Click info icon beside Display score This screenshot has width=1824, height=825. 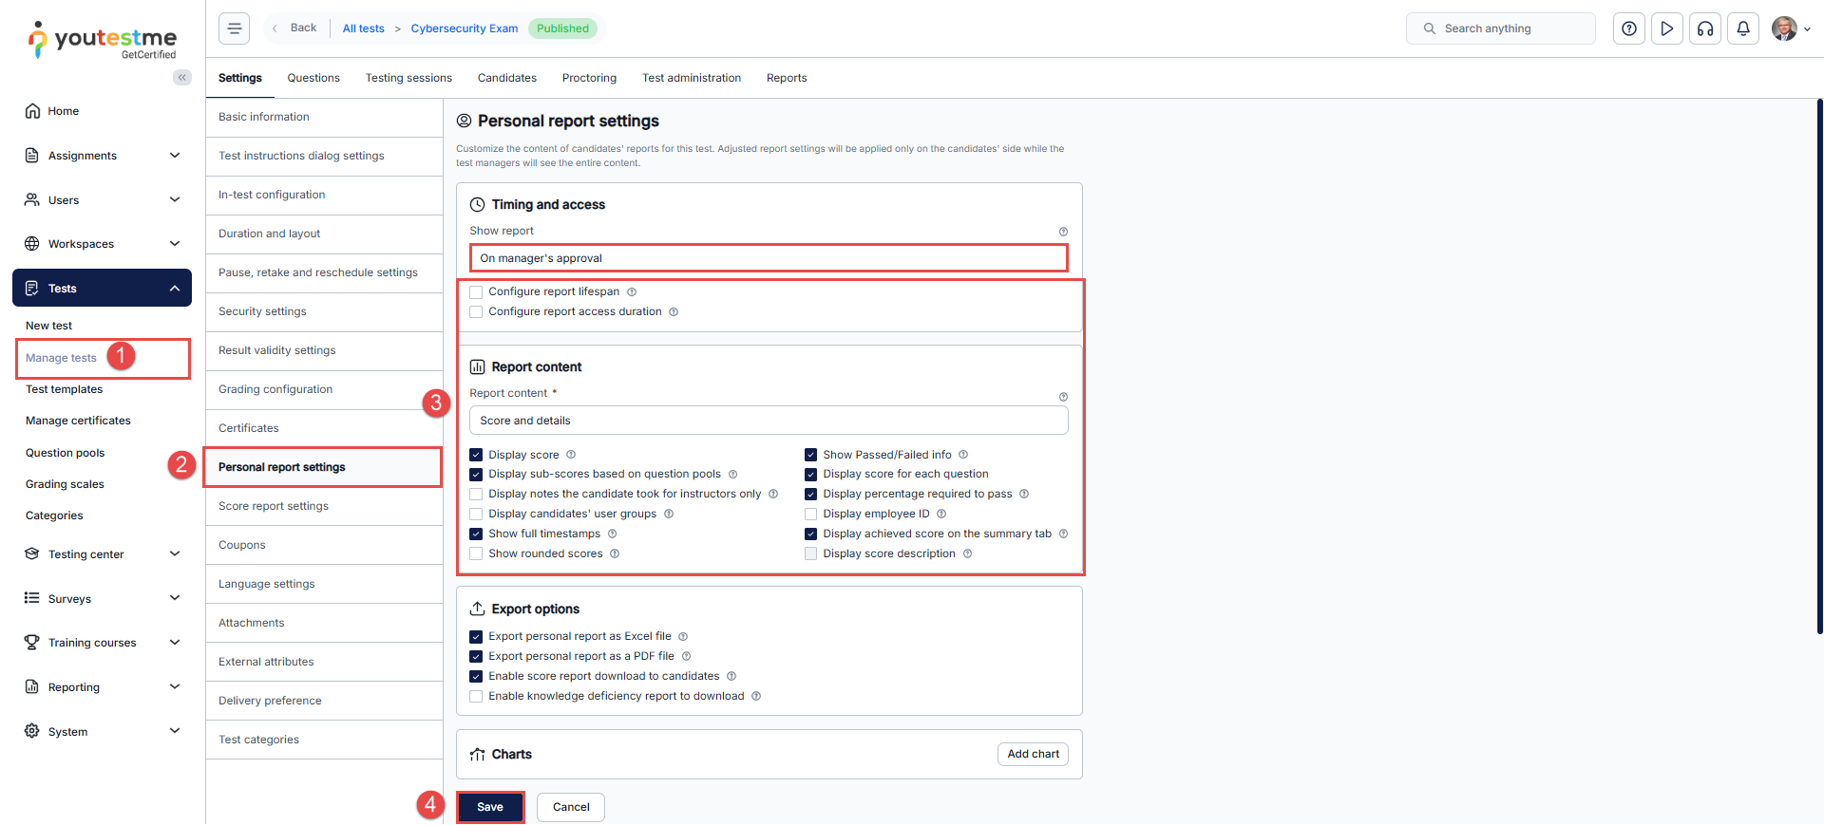click(571, 455)
